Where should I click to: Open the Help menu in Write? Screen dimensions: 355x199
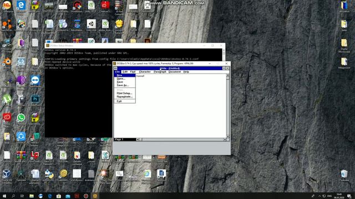click(186, 72)
